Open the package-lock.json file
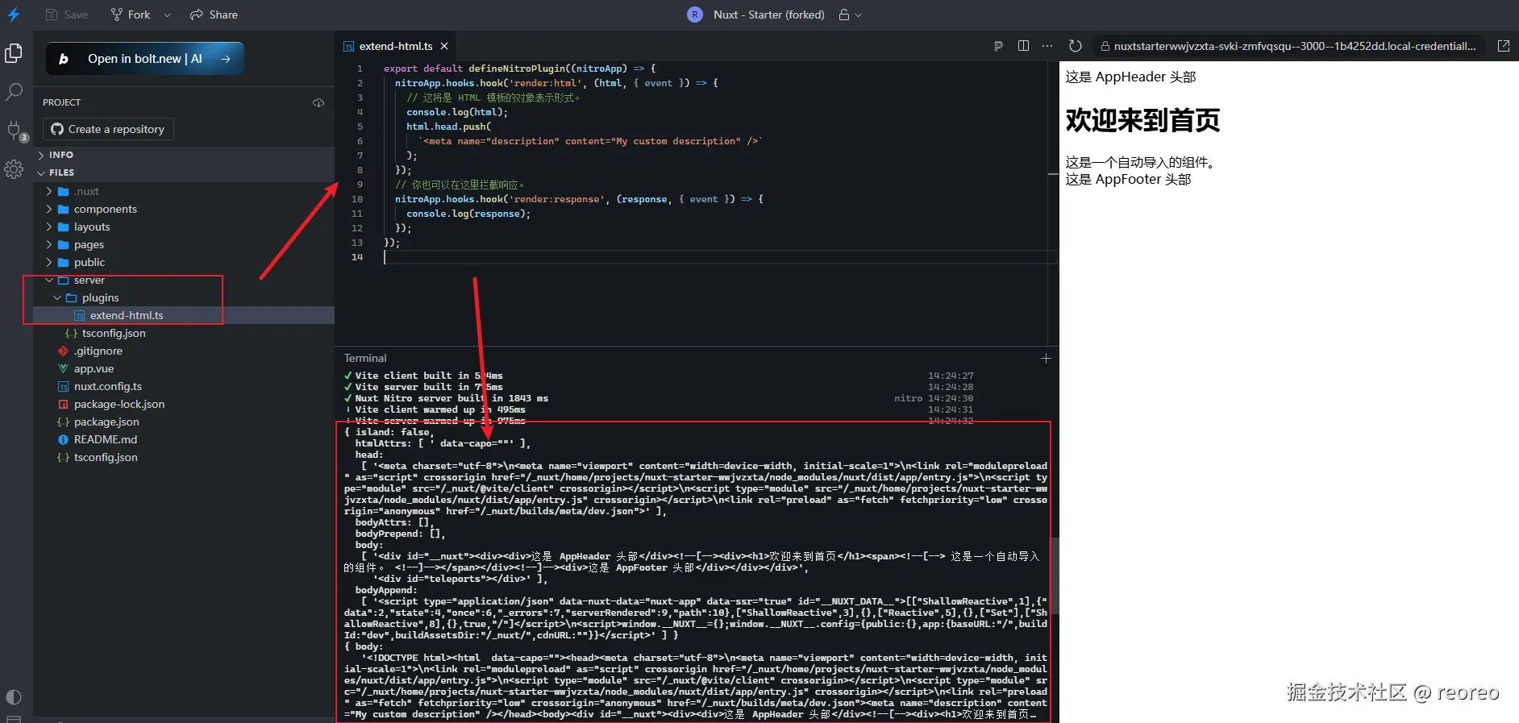 tap(184, 404)
